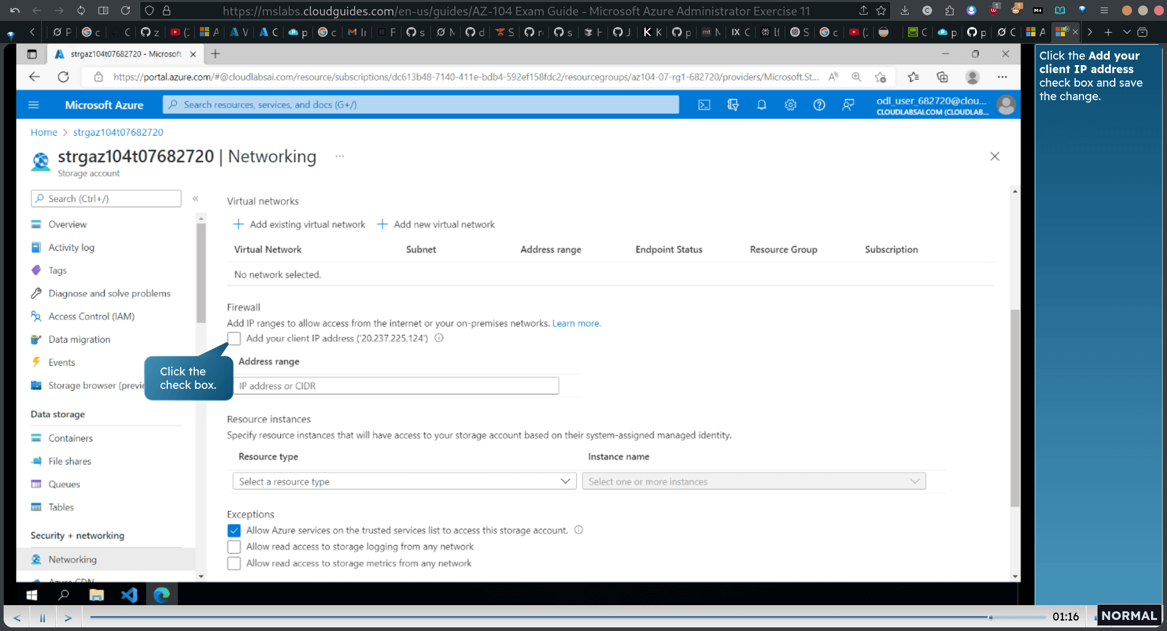Screen dimensions: 1167x631
Task: Open the Azure portal hamburger menu
Action: 34,105
